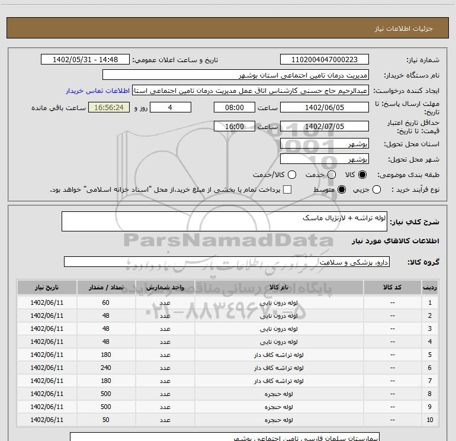Viewport: 456px width, 441px height.
Task: Click the واحد شمارش column header
Action: click(x=165, y=288)
